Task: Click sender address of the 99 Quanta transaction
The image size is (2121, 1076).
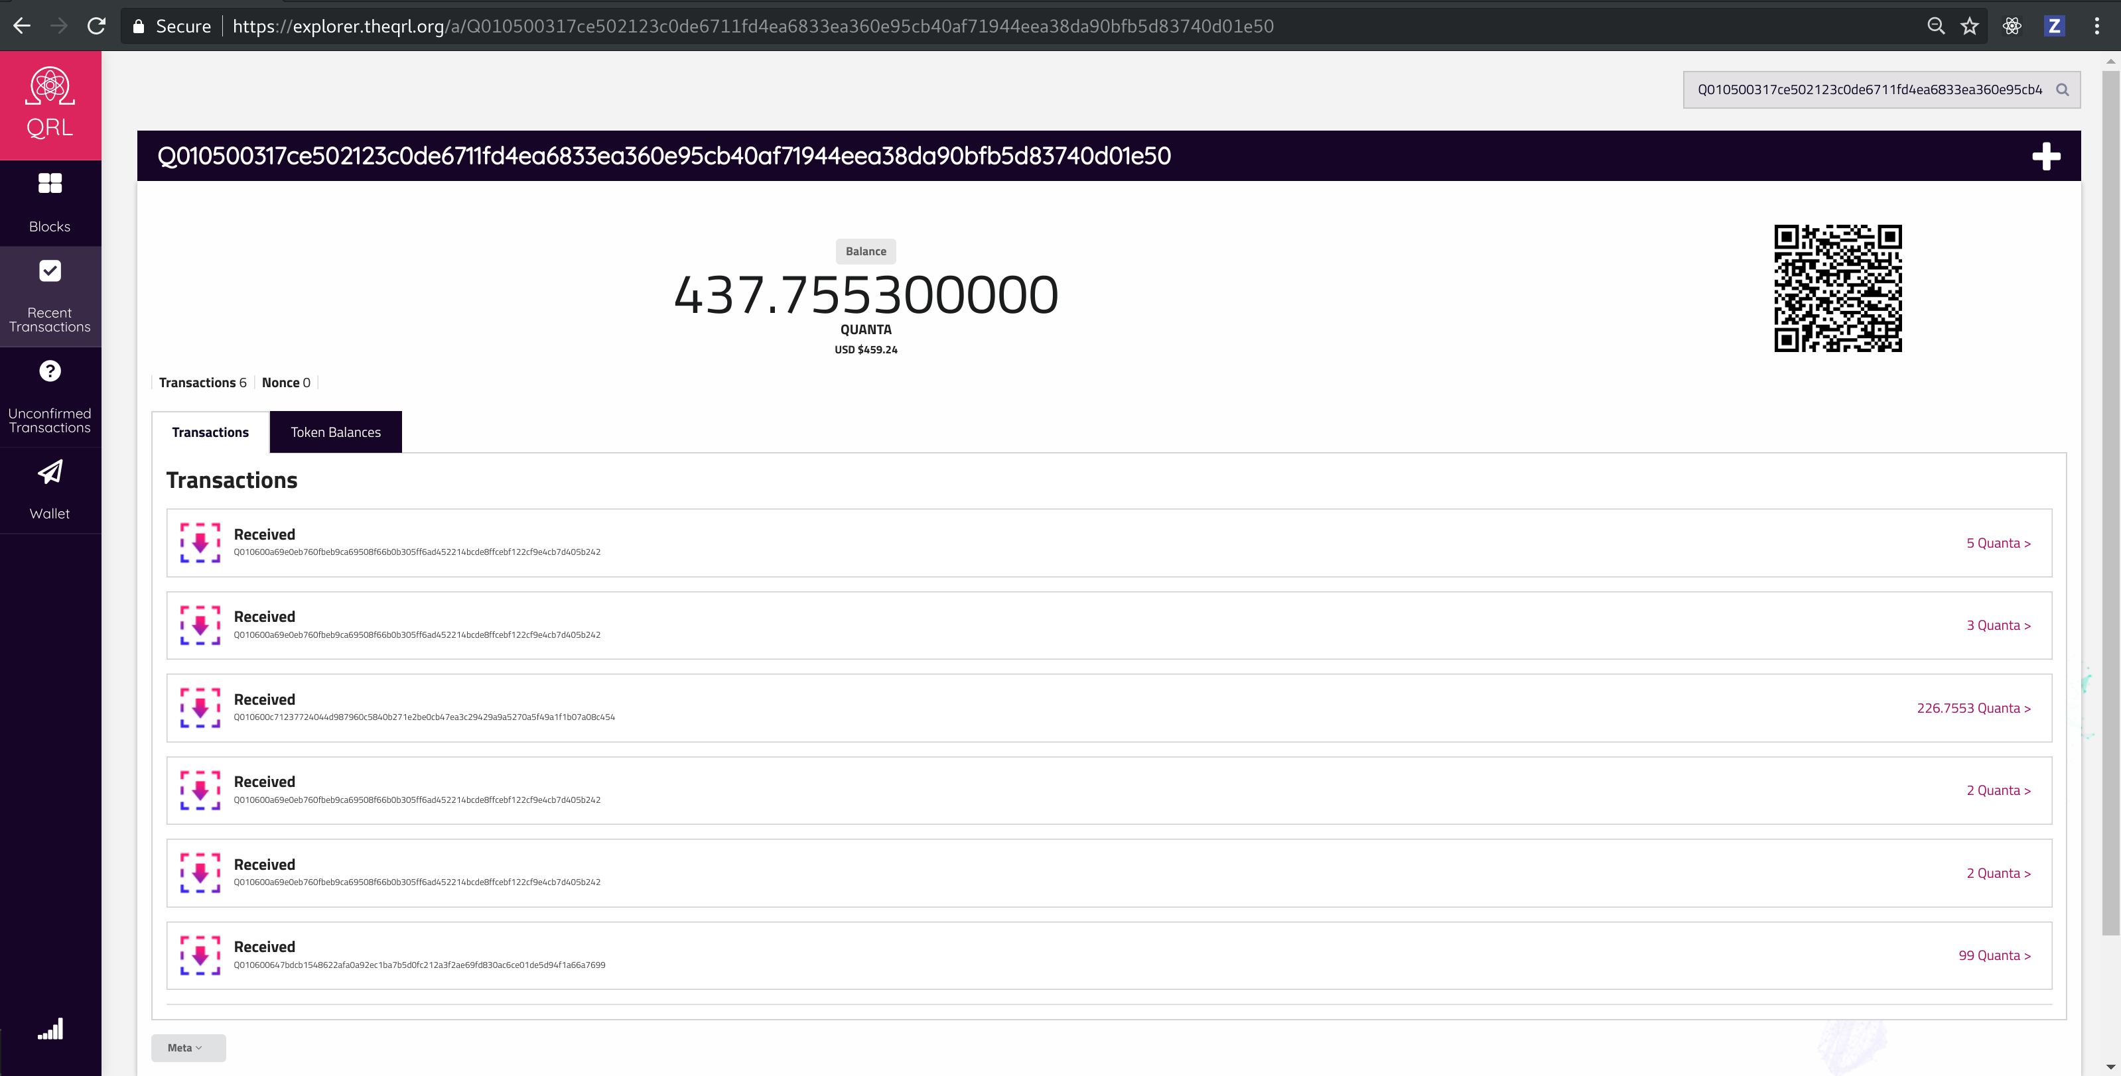Action: click(x=419, y=965)
